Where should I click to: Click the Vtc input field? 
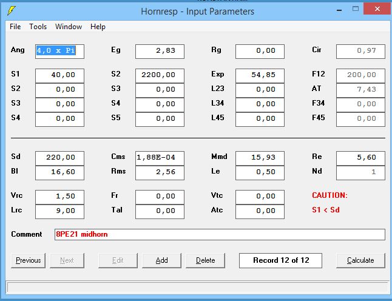(260, 197)
